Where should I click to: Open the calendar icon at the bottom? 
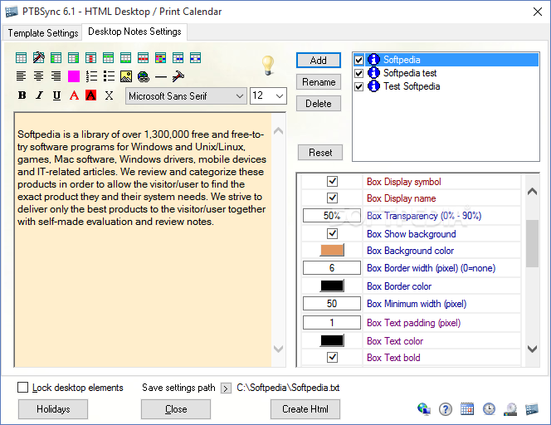pyautogui.click(x=467, y=409)
